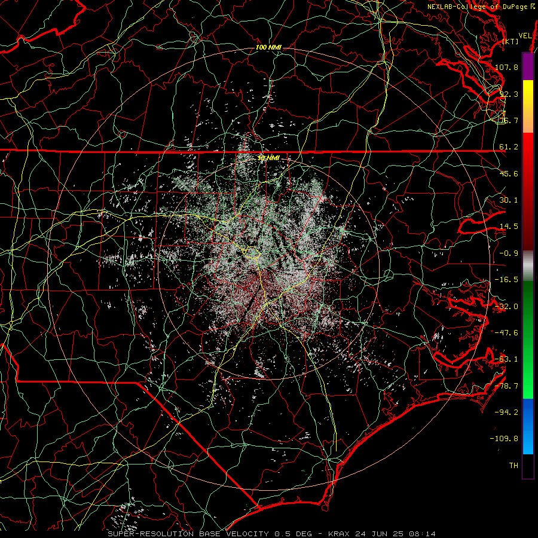This screenshot has height=538, width=538.
Task: Click the -63.1 velocity scale value
Action: point(506,359)
